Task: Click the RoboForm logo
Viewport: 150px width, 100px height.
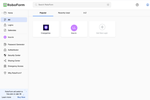Action: (14, 5)
